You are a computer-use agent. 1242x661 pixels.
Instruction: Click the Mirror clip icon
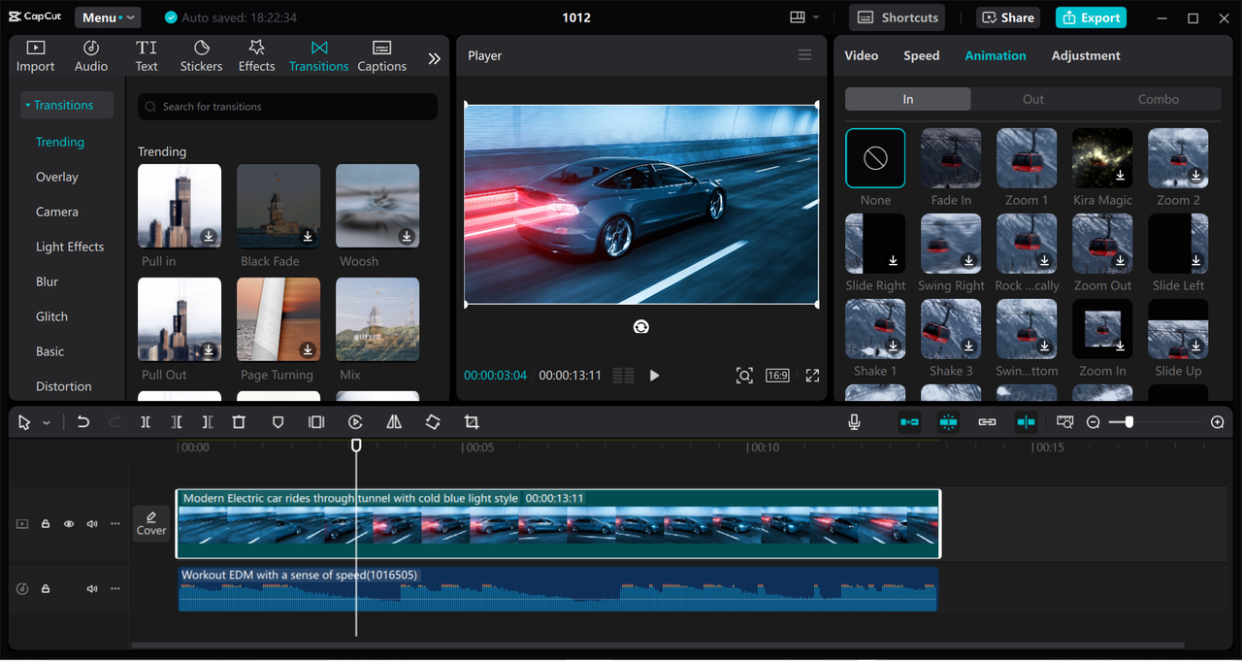pyautogui.click(x=394, y=422)
